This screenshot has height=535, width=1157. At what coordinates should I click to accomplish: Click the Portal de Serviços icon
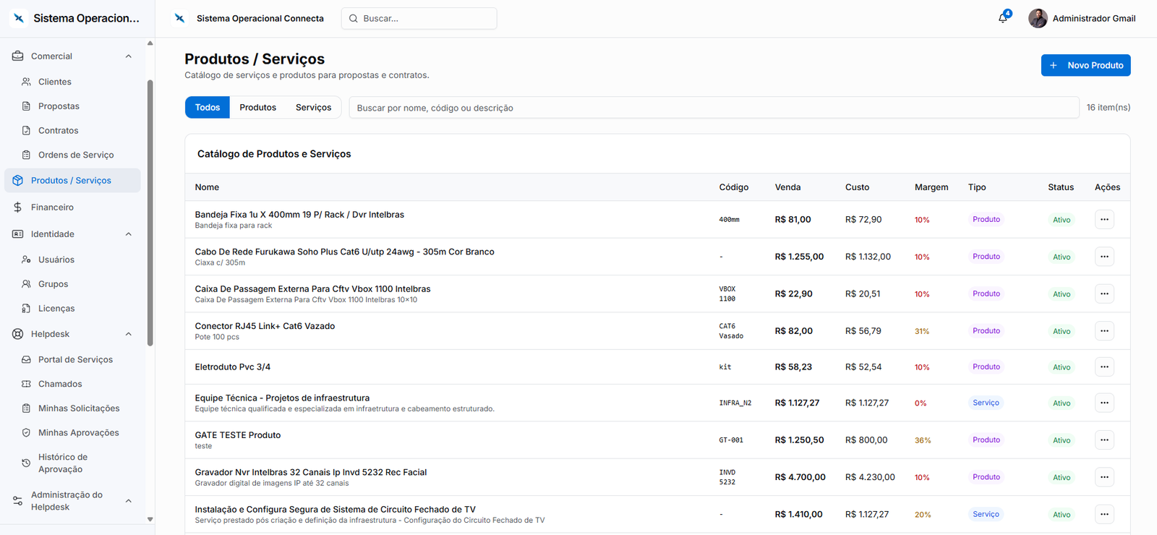pos(26,359)
